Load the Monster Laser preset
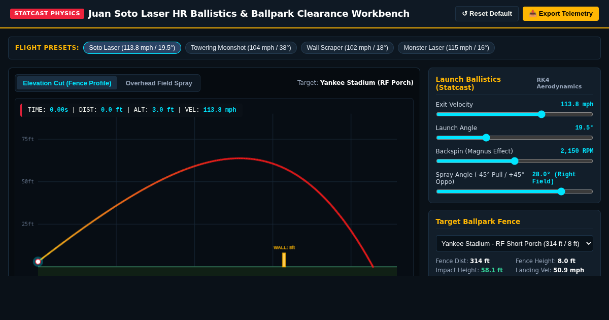 point(446,48)
